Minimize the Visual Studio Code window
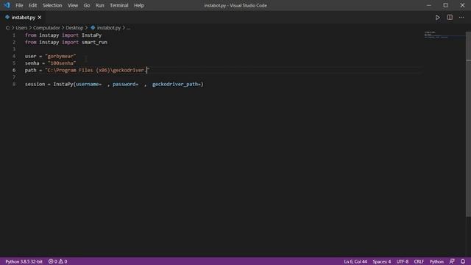The image size is (471, 265). [428, 5]
